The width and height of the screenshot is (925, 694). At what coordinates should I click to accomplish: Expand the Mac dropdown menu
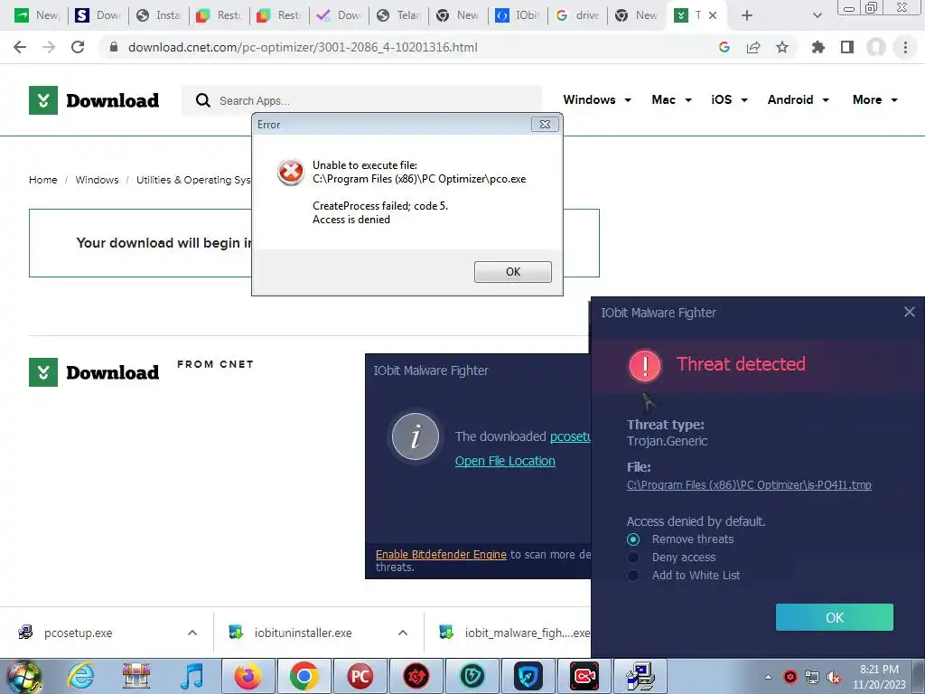pyautogui.click(x=671, y=99)
